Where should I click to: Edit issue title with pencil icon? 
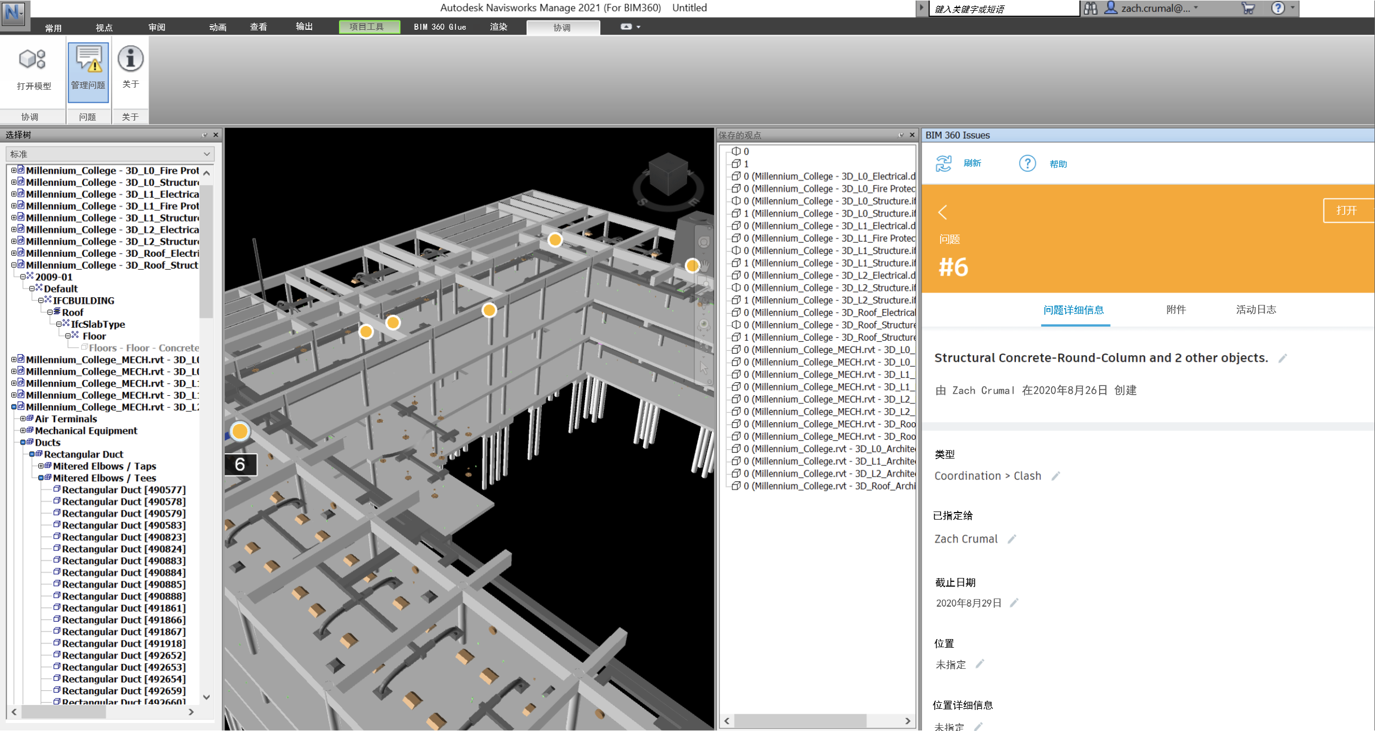tap(1283, 358)
